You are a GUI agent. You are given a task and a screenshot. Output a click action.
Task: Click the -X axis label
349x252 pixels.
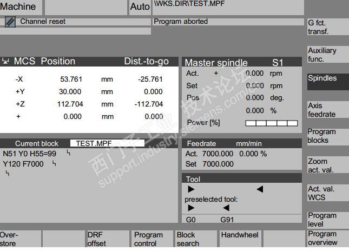pyautogui.click(x=19, y=79)
